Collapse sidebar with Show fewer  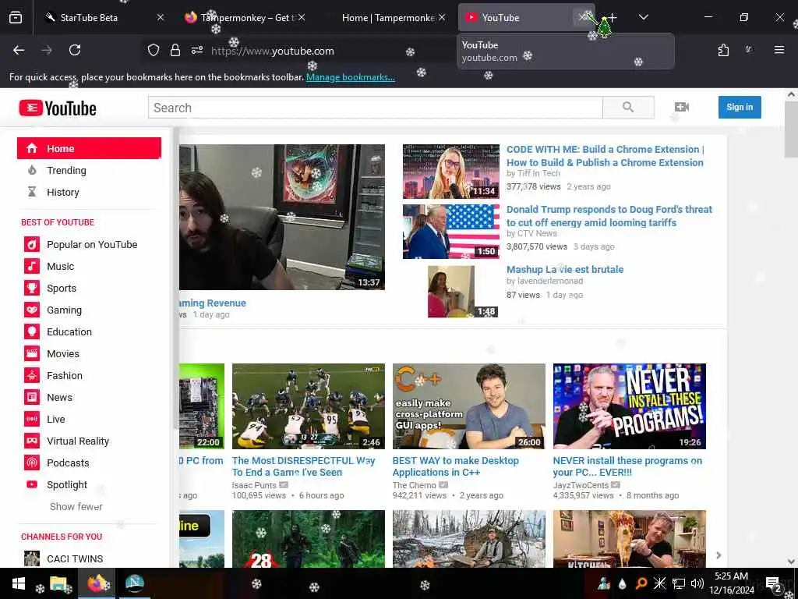[x=76, y=507]
